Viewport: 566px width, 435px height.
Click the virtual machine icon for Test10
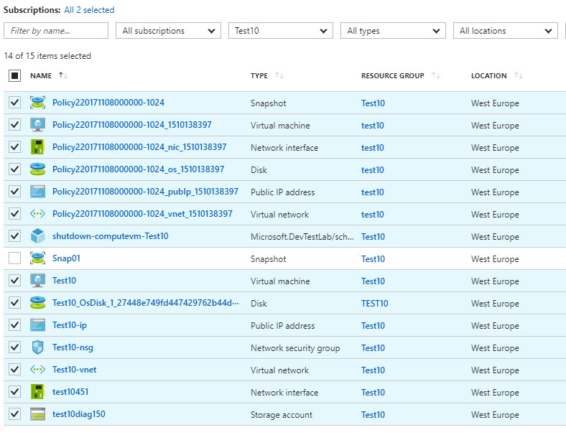[x=37, y=281]
